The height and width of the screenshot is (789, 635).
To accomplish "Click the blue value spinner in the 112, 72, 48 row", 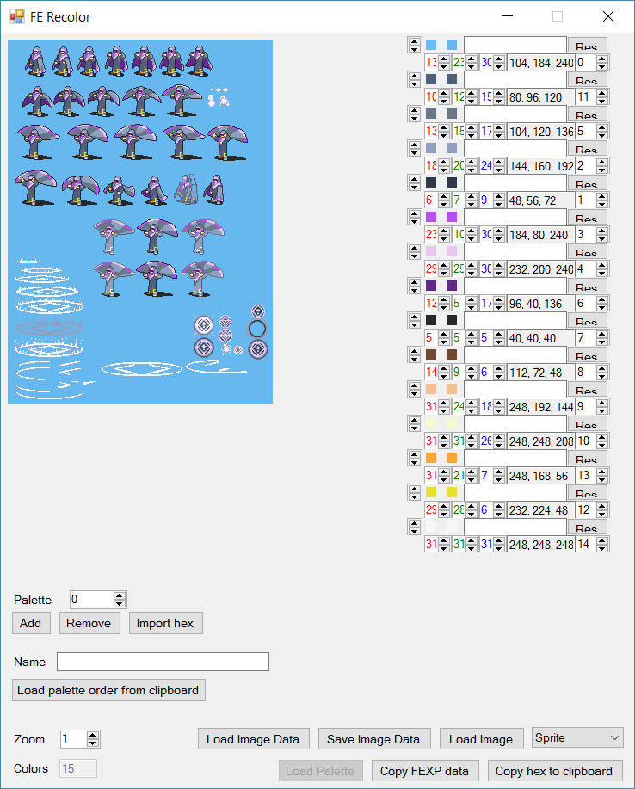I will point(499,373).
